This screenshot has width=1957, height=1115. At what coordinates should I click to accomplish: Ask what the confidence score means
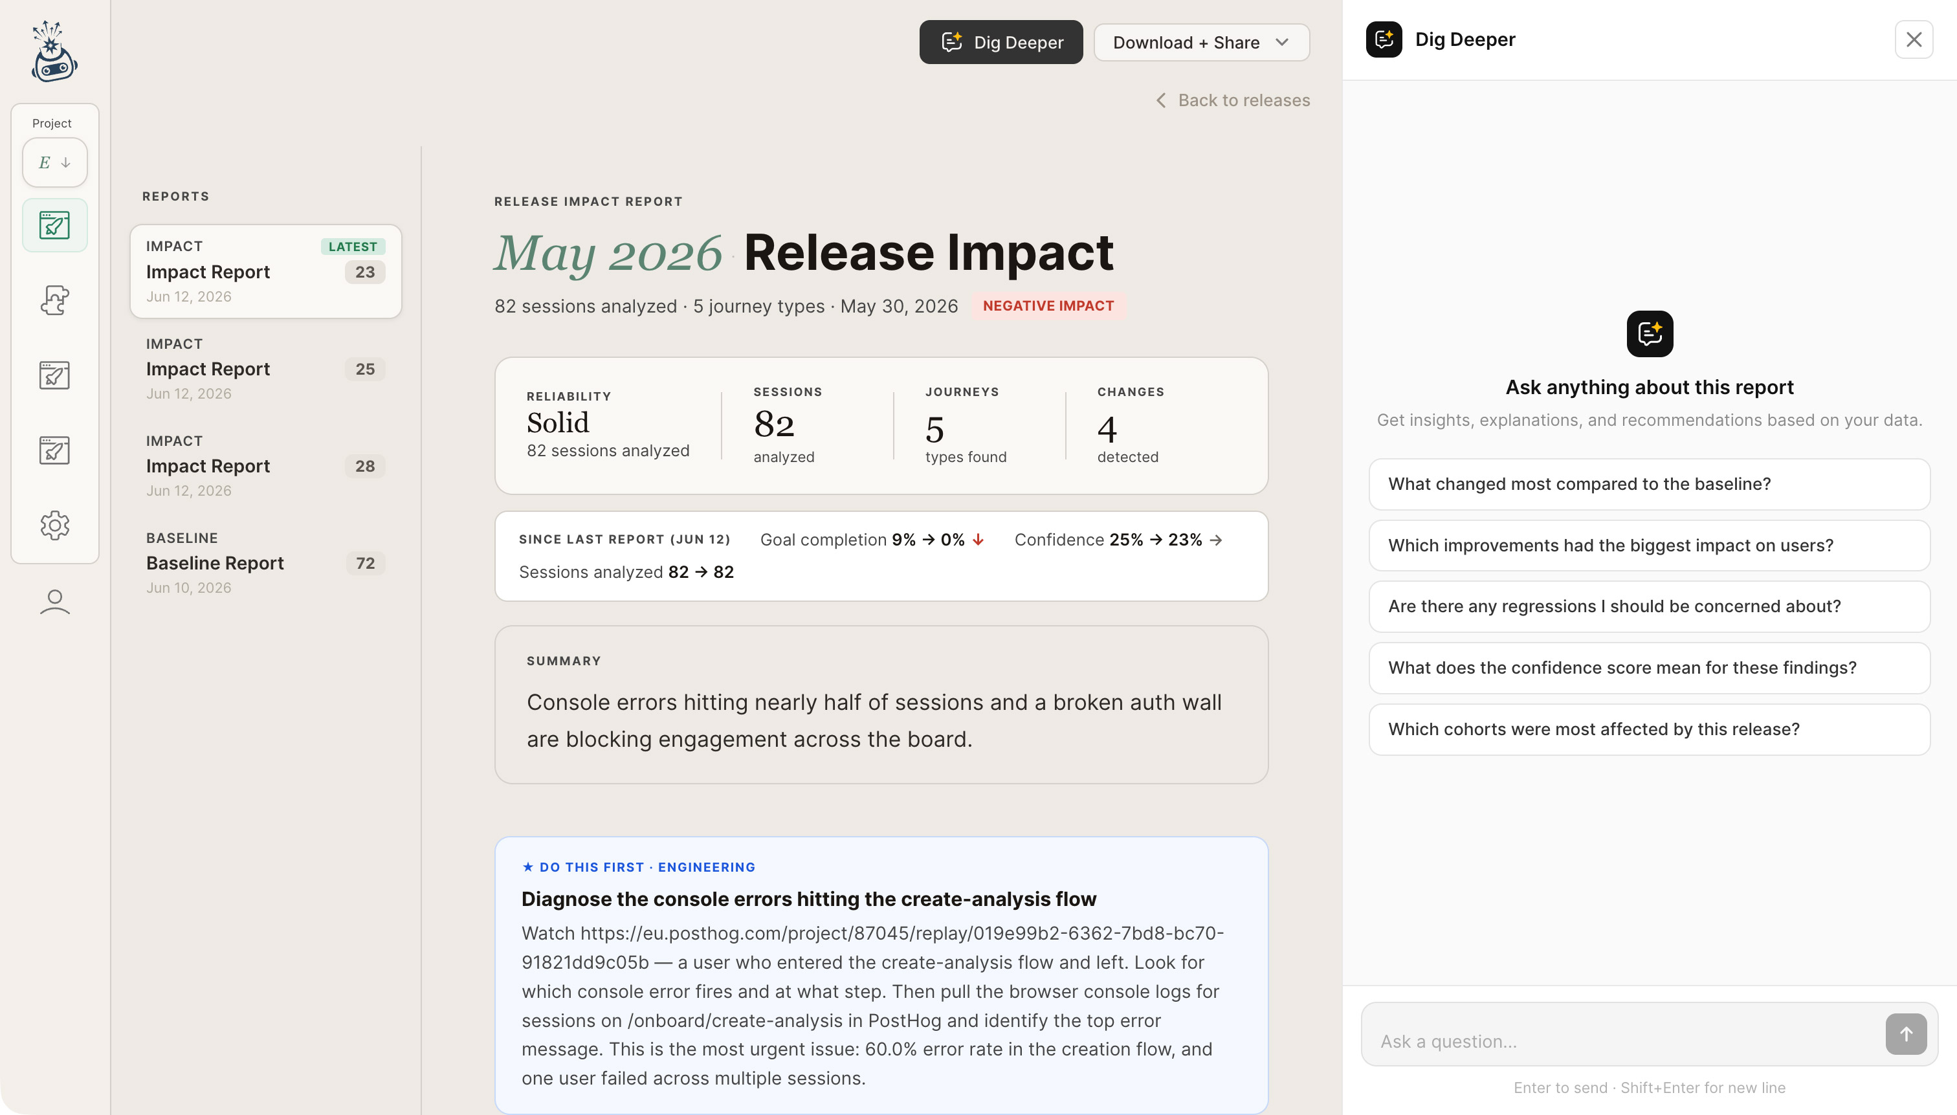pos(1649,668)
